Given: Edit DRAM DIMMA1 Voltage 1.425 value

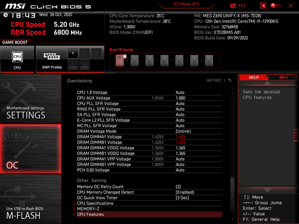Looking at the screenshot, I should point(181,137).
